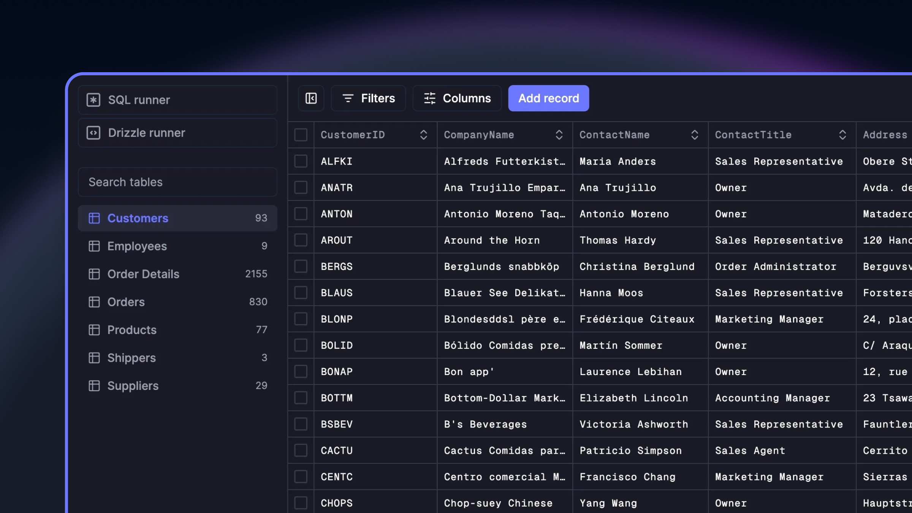This screenshot has height=513, width=912.
Task: Select the BERGS row checkbox
Action: 301,266
